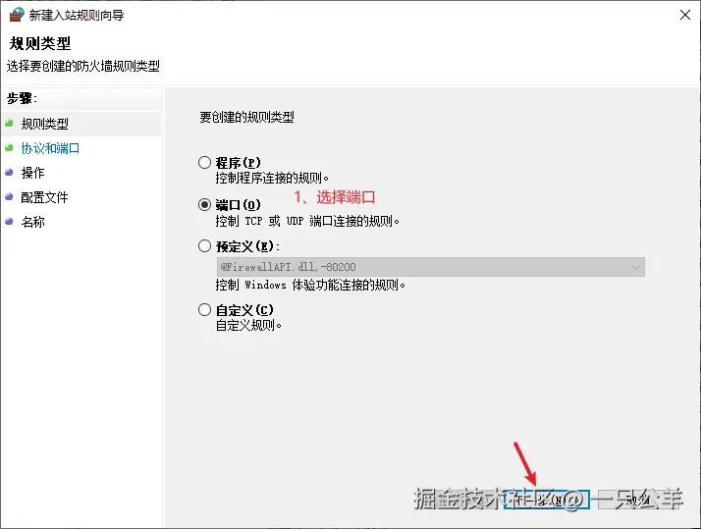Screen dimensions: 701x529
Task: Select the 操作 step in the sidebar
Action: coord(32,173)
